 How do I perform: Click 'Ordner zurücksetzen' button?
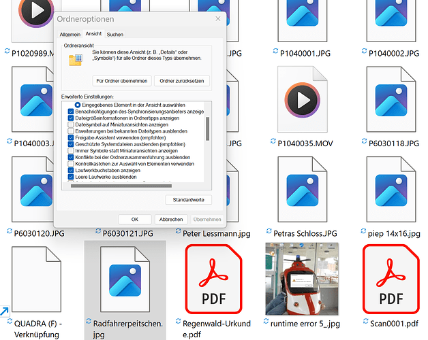point(182,81)
